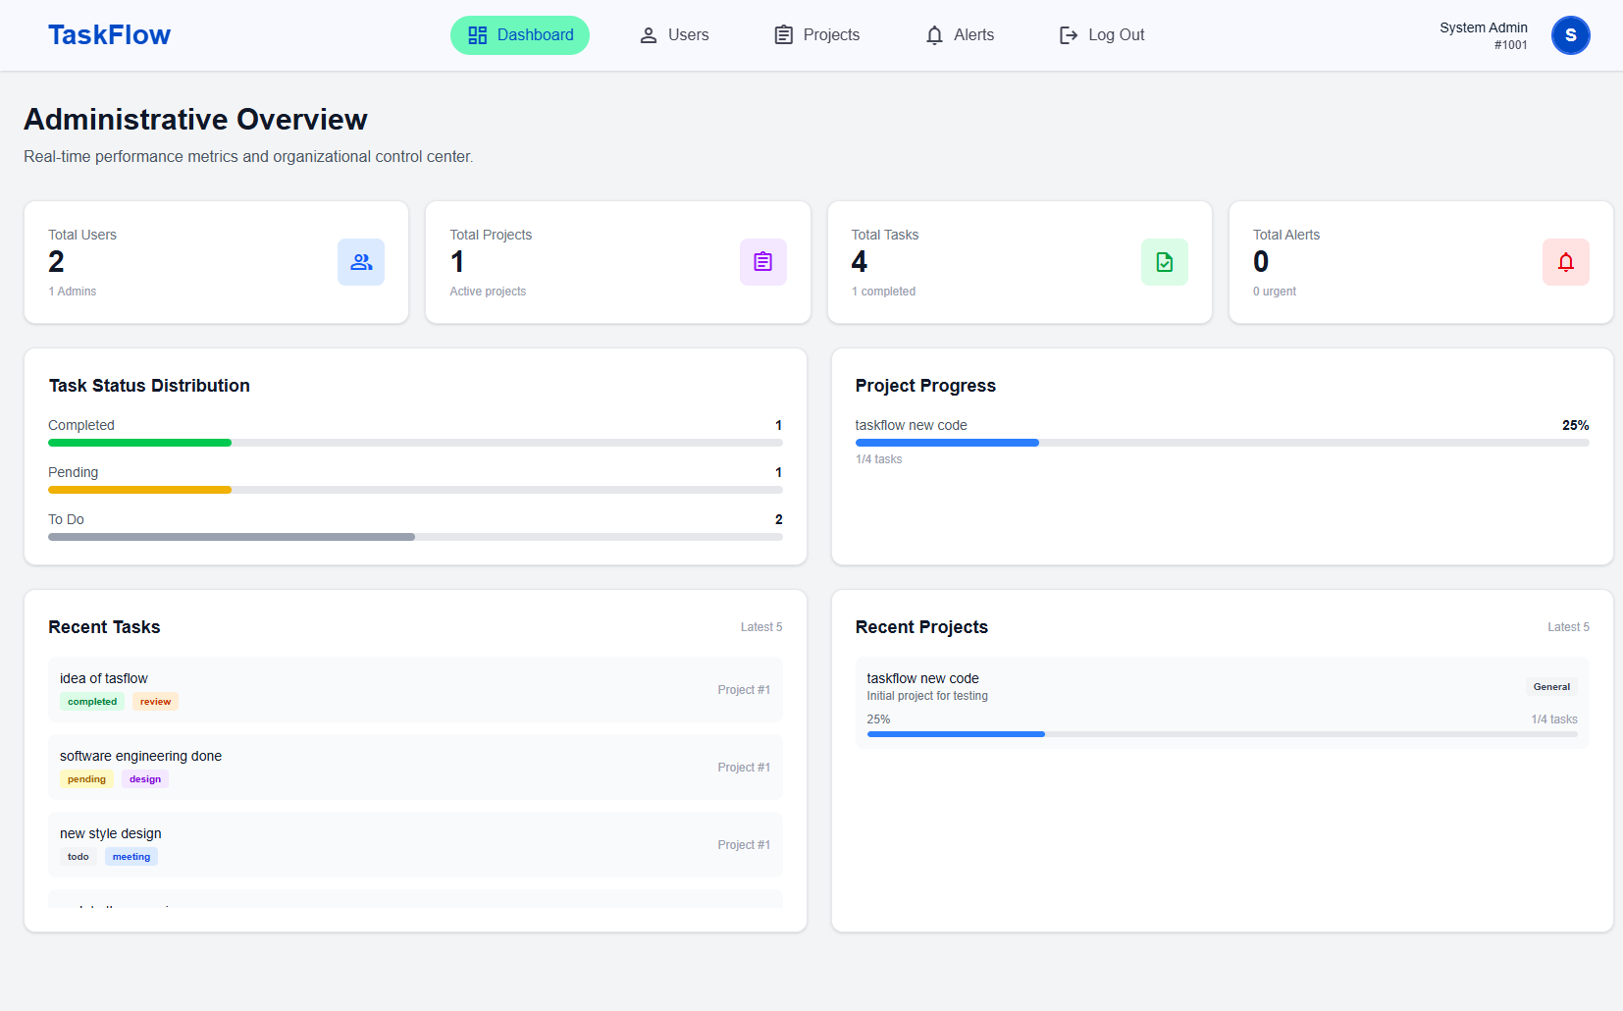Go to the Users page
Screen dimensions: 1623x1011
pyautogui.click(x=674, y=35)
